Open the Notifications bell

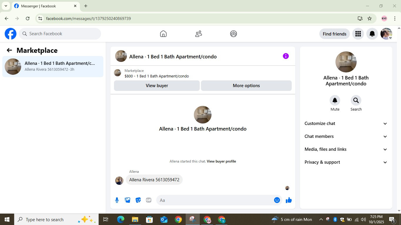[372, 34]
